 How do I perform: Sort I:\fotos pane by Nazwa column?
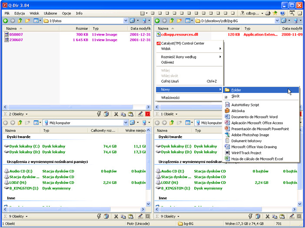[x=31, y=29]
